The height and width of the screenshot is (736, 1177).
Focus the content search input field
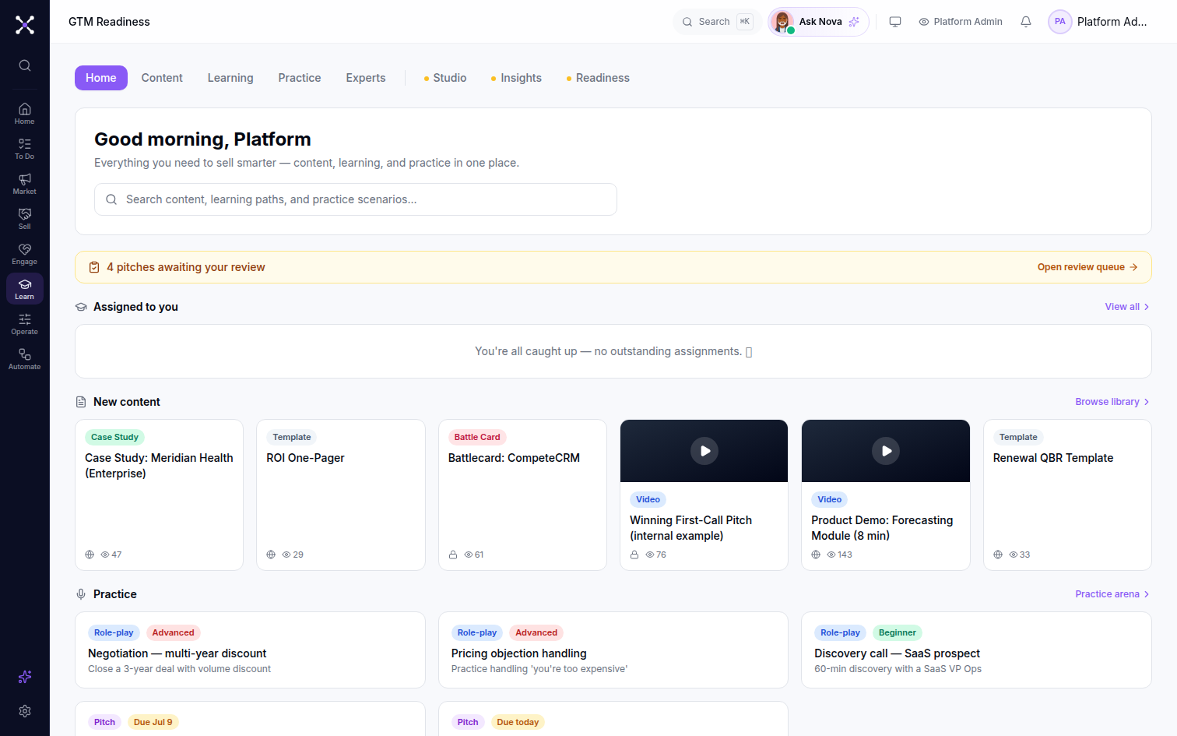[356, 199]
